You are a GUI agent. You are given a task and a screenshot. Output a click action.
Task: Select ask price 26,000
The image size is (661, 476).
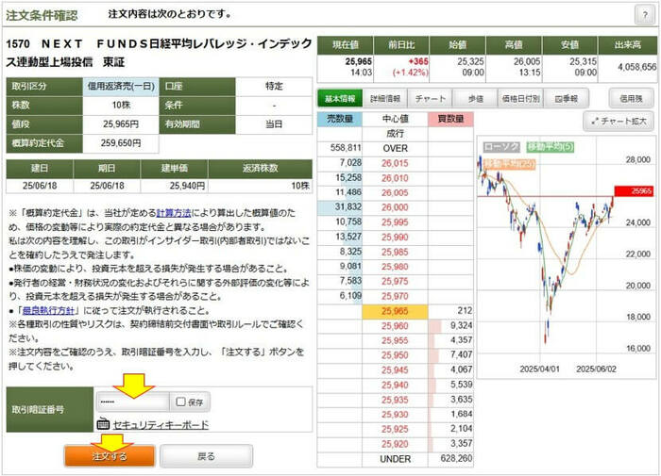point(395,207)
